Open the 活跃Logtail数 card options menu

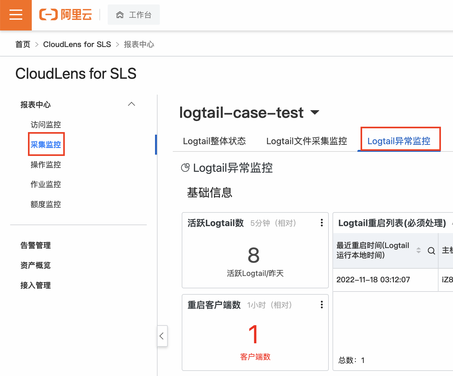(x=322, y=223)
